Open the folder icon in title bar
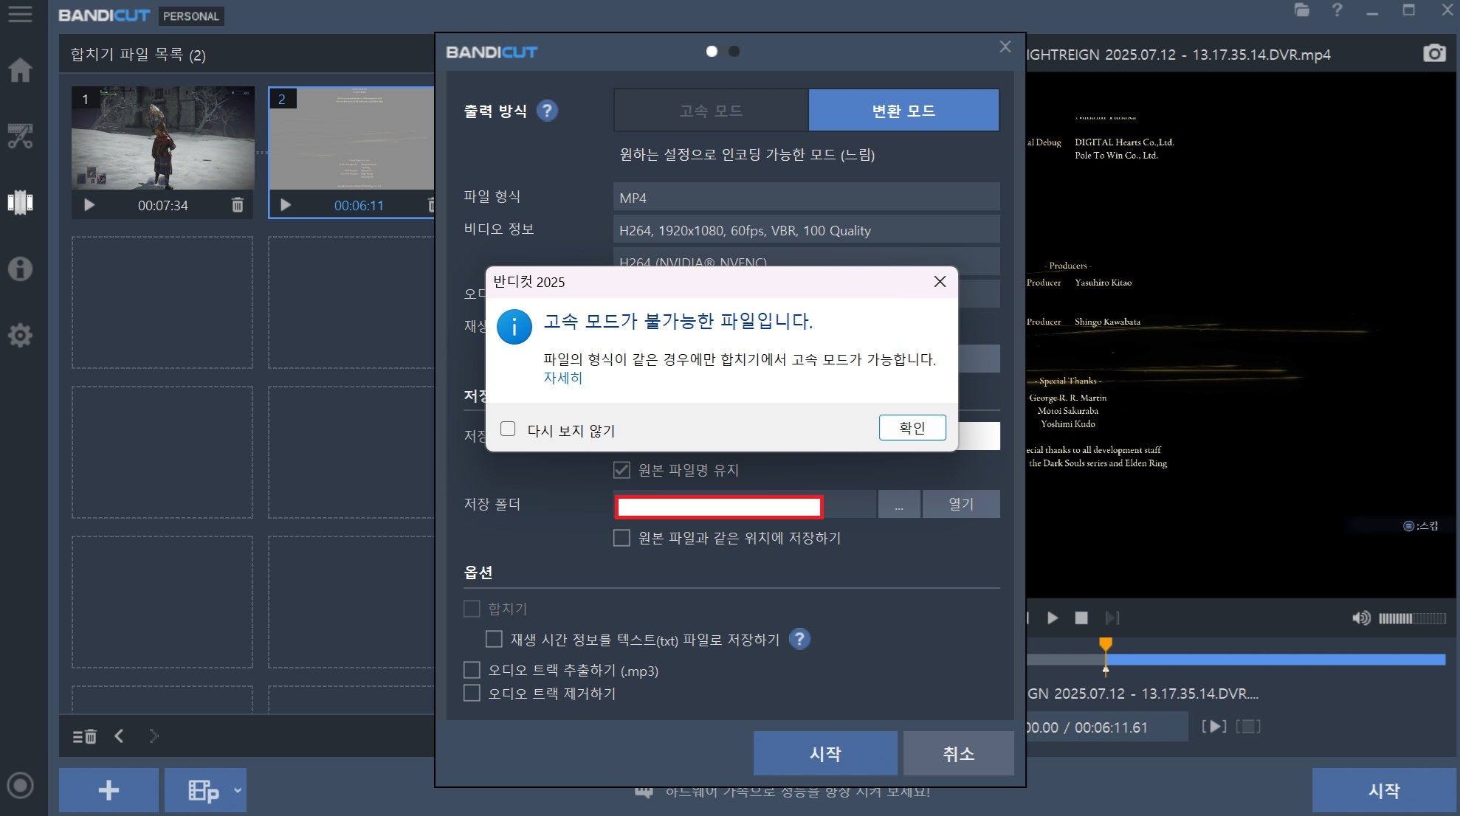Image resolution: width=1460 pixels, height=816 pixels. coord(1302,10)
